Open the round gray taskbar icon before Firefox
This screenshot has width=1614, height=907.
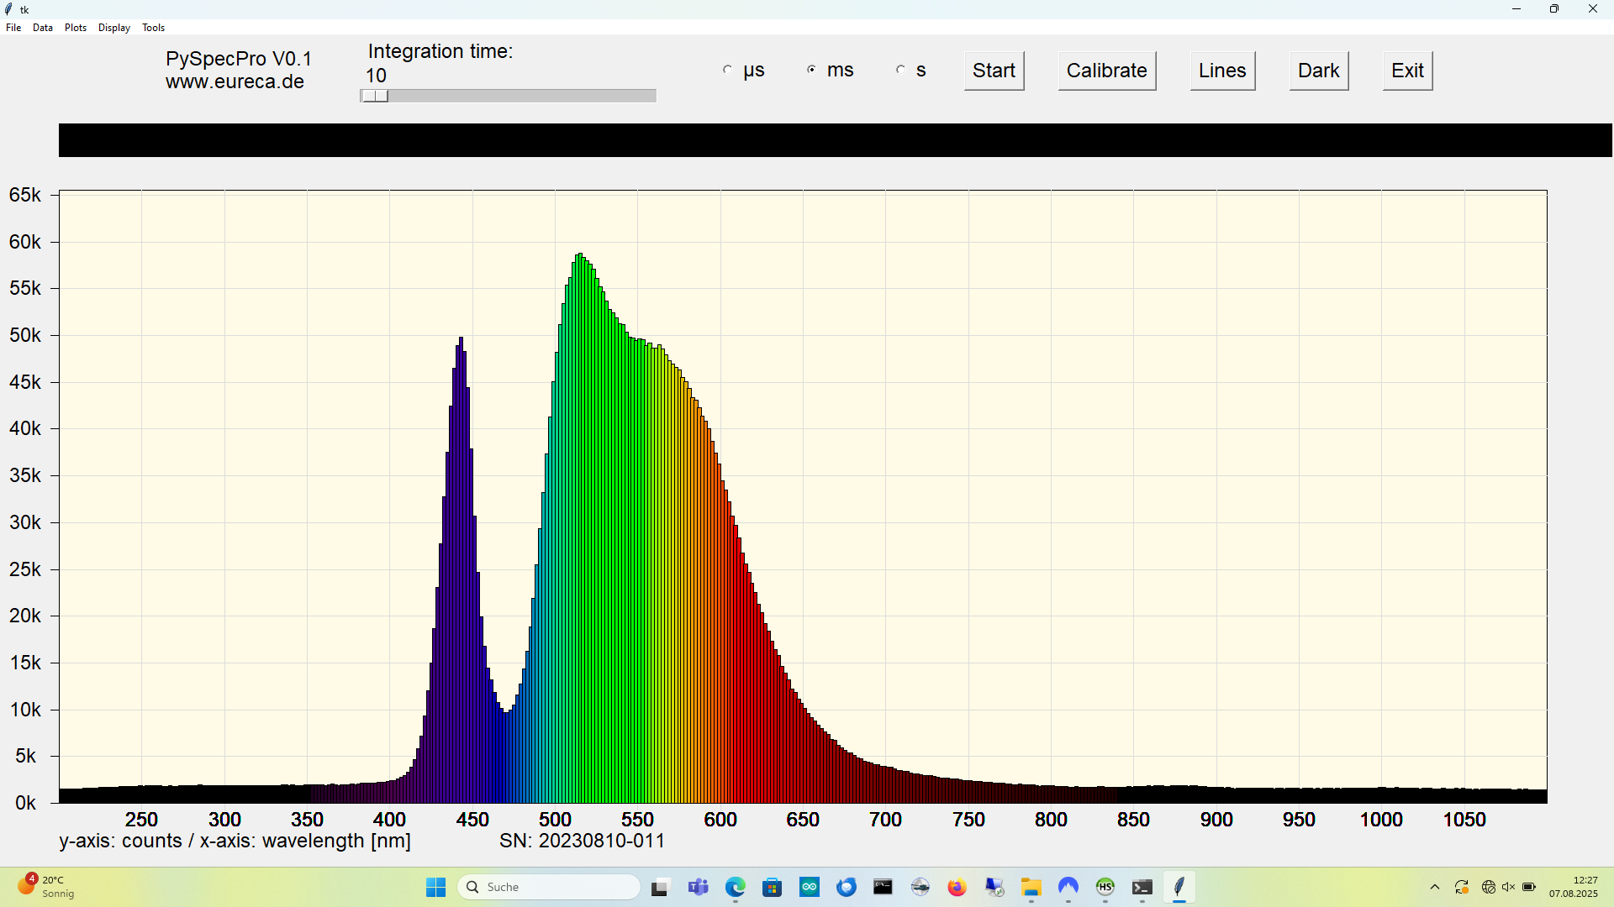tap(920, 887)
